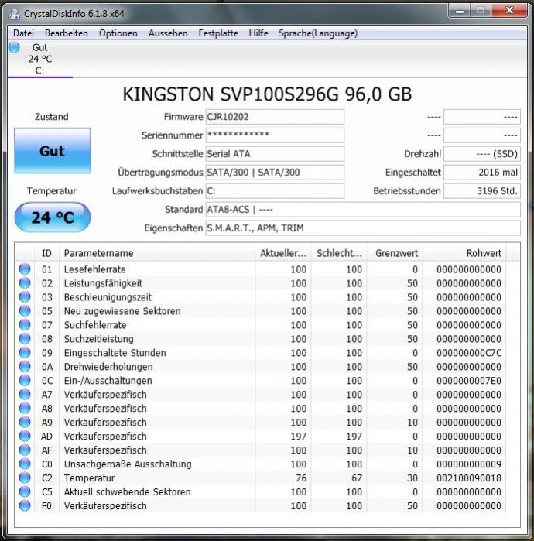Click status orb for Suchfehlerrate row
534x541 pixels.
(25, 324)
